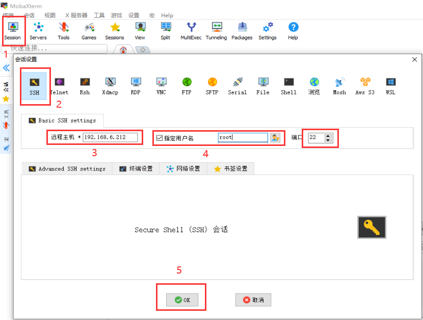The image size is (423, 320).
Task: Select the File session type
Action: (x=263, y=86)
